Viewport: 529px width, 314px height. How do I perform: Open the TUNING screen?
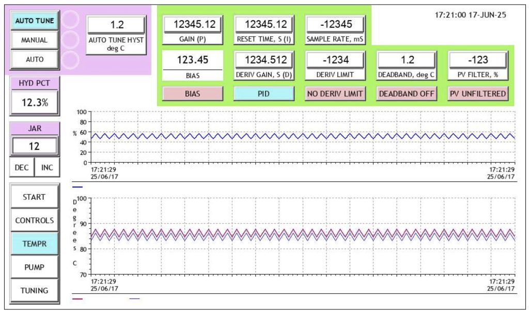coord(34,290)
